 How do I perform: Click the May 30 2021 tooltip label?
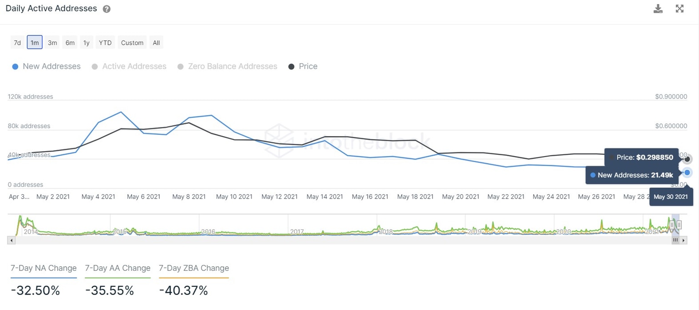click(671, 196)
